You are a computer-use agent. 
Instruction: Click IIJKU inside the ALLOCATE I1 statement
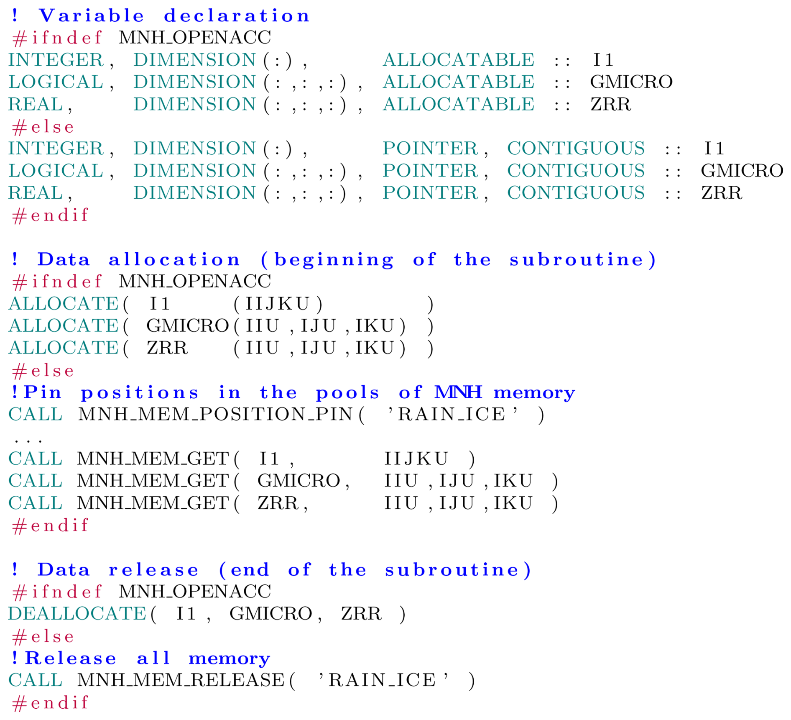tap(278, 304)
